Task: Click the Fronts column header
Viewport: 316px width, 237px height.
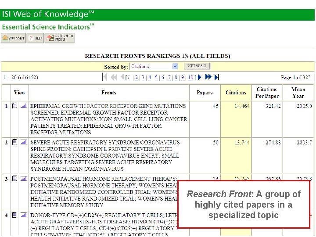Action: coord(109,93)
